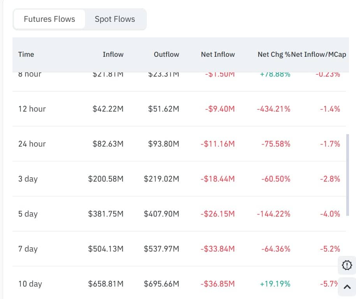This screenshot has width=356, height=299.
Task: Open the feedback alert icon
Action: (x=346, y=266)
